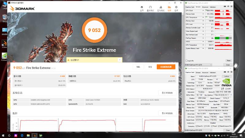Image resolution: width=245 pixels, height=138 pixels.
Task: Open the notification center icon on taskbar
Action: [241, 136]
